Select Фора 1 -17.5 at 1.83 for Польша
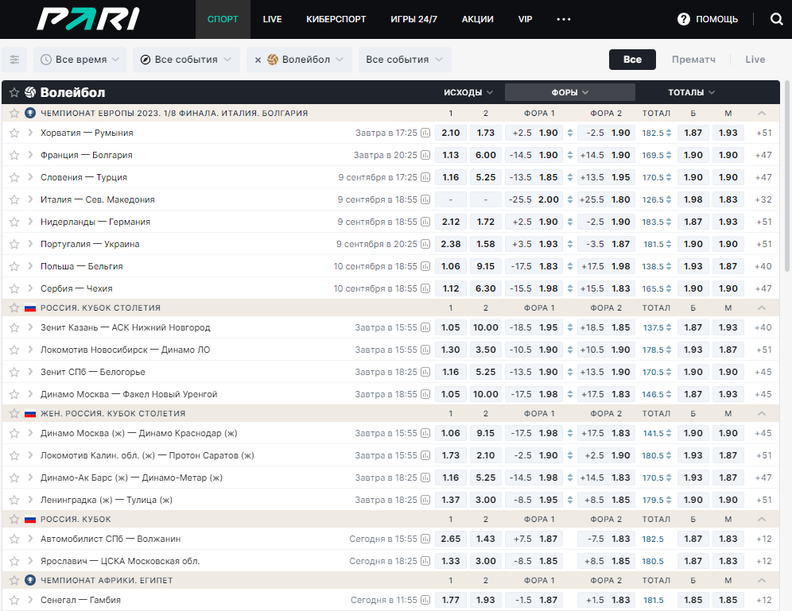 [x=534, y=266]
